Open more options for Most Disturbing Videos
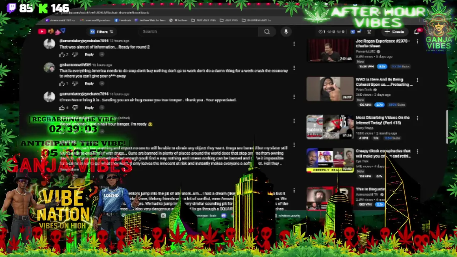Viewport: 457px width, 257px height. (417, 118)
